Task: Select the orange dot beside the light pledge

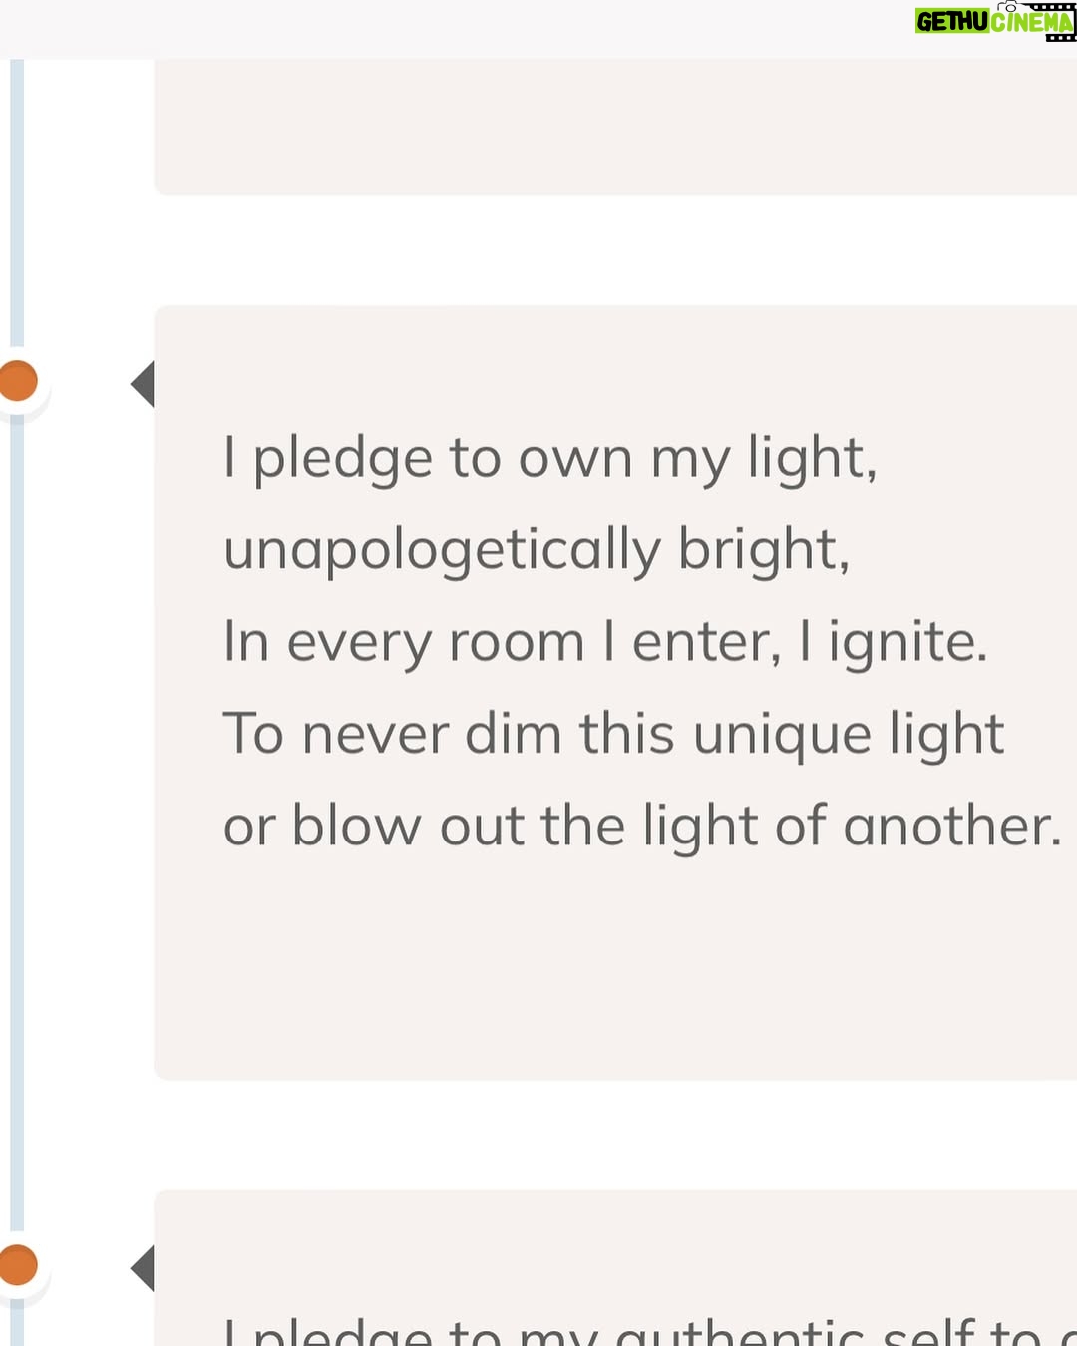Action: 18,381
